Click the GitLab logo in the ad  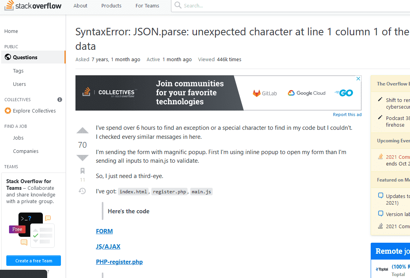tap(265, 93)
